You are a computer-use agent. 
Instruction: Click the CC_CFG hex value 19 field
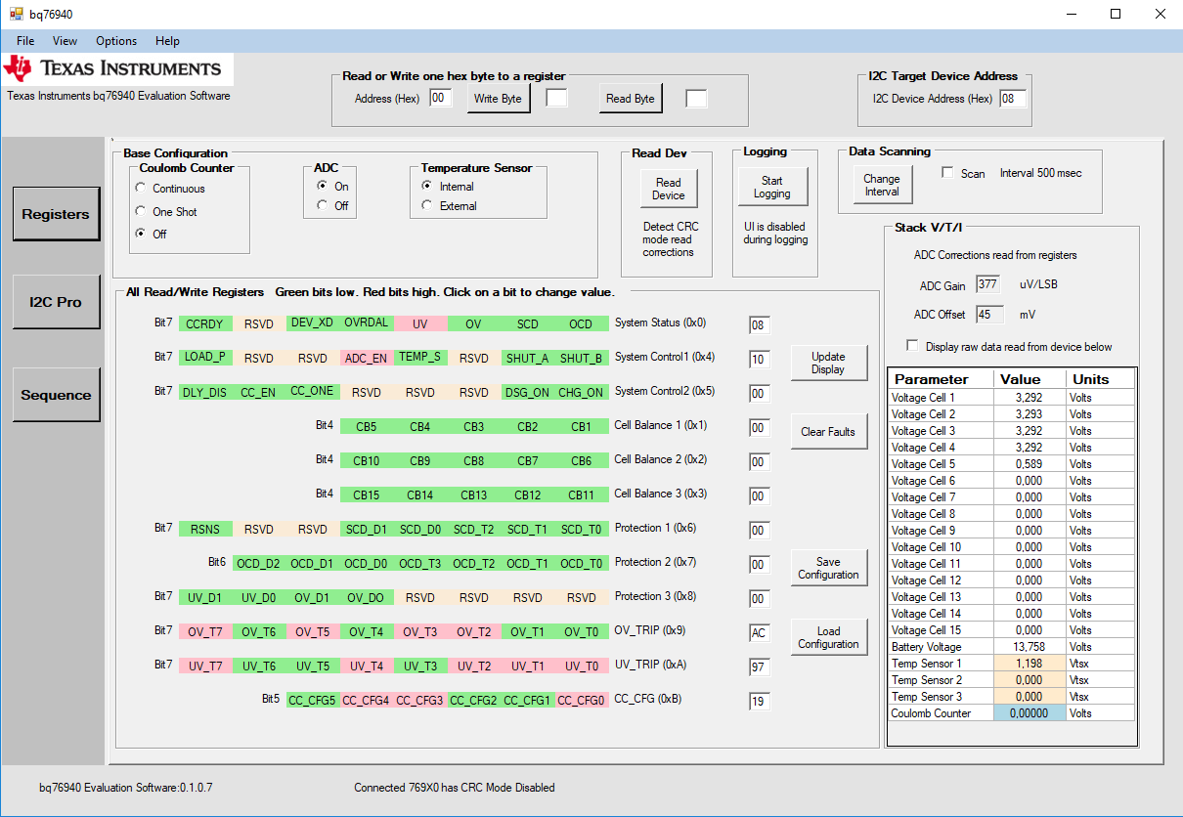(x=759, y=702)
